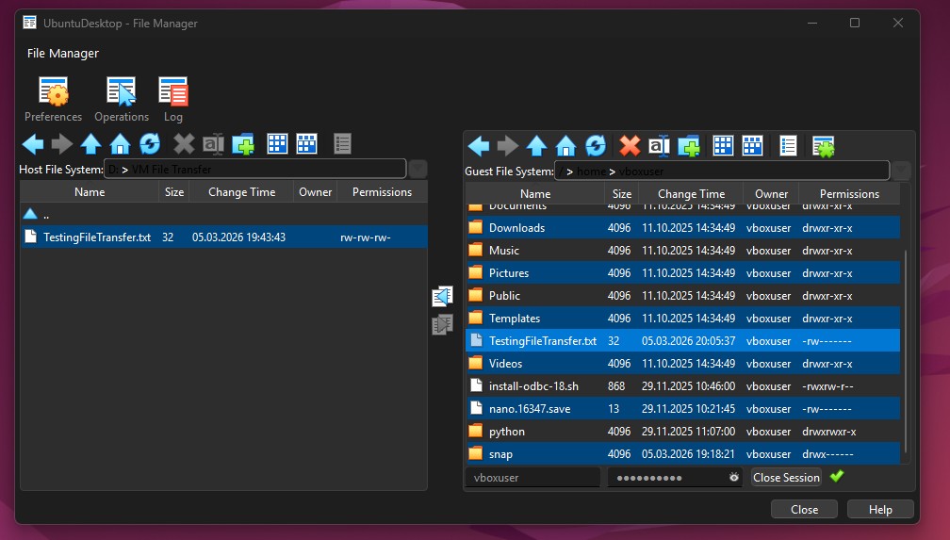Click the Guest File System path bar

pyautogui.click(x=722, y=171)
